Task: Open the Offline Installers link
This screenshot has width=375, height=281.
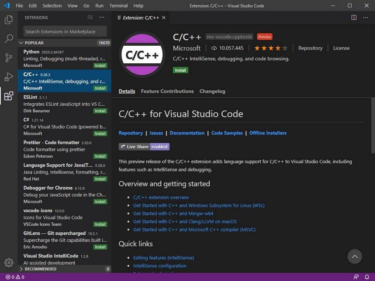Action: [268, 133]
